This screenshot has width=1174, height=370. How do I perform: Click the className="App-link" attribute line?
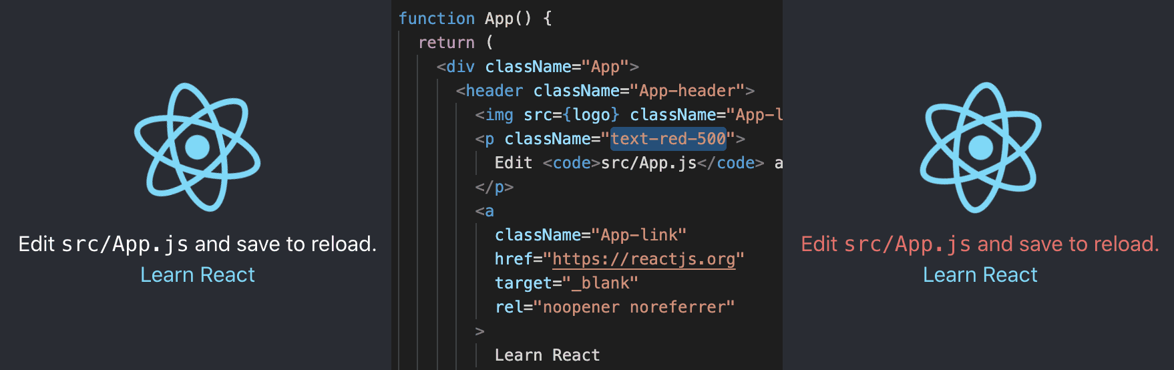pyautogui.click(x=590, y=235)
